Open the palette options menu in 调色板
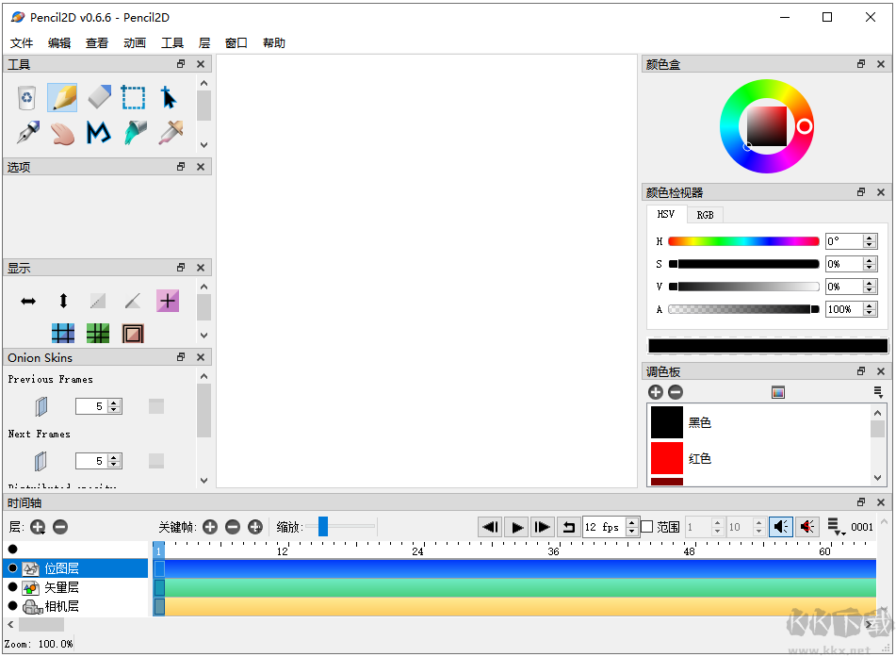The width and height of the screenshot is (896, 657). click(x=879, y=391)
